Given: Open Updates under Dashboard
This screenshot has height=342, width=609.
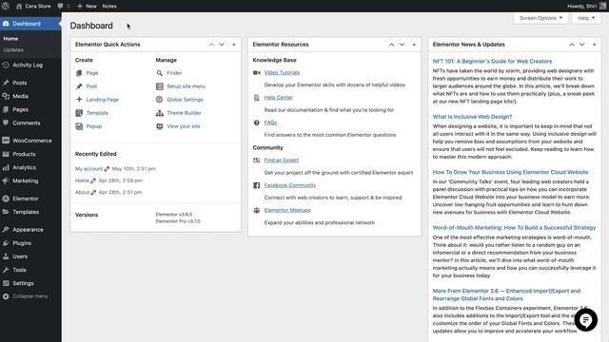Looking at the screenshot, I should tap(13, 49).
